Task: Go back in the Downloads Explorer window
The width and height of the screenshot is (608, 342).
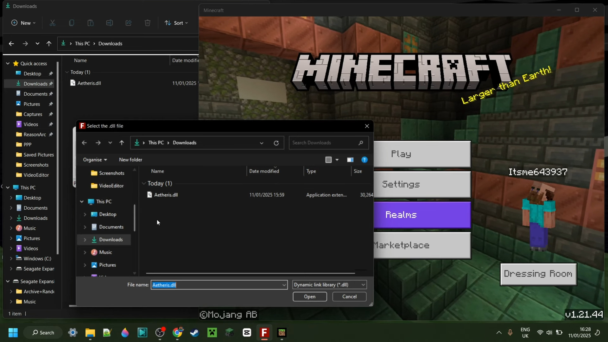Action: (x=11, y=44)
